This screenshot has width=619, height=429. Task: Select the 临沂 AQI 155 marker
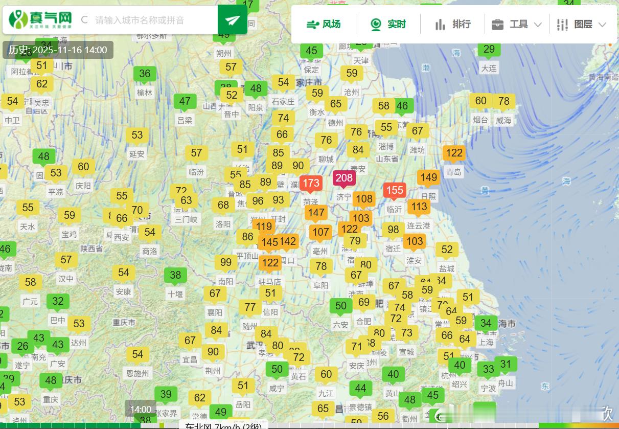[x=395, y=191]
